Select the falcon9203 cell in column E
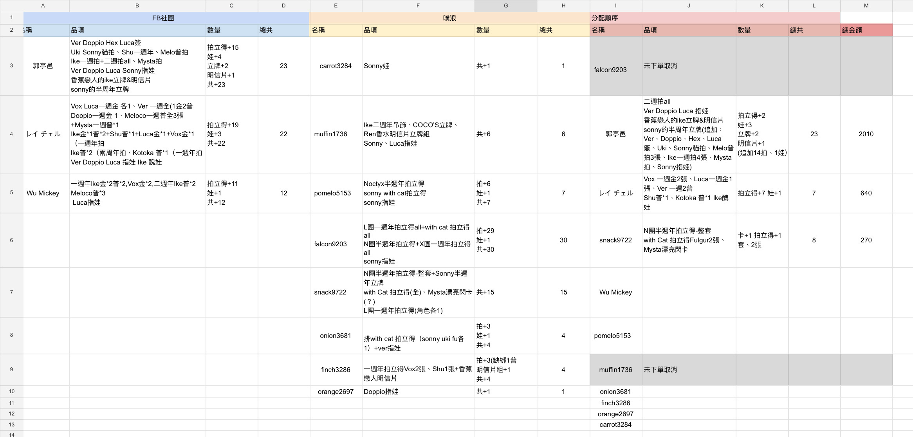Image resolution: width=913 pixels, height=437 pixels. tap(336, 240)
